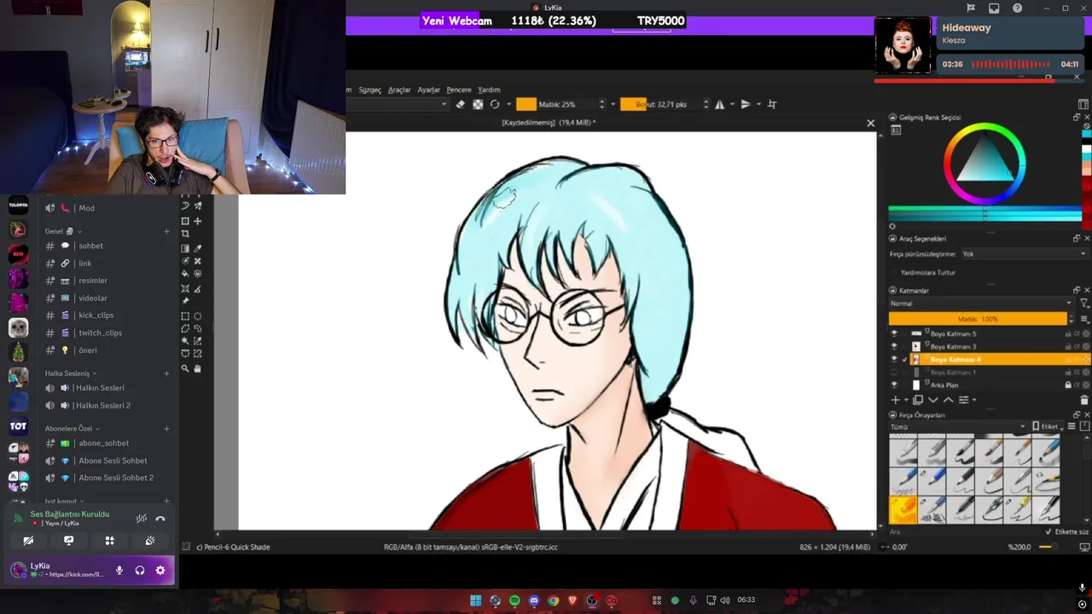Click the Boyut 32,71 pks size slider
The height and width of the screenshot is (614, 1092).
(x=660, y=104)
